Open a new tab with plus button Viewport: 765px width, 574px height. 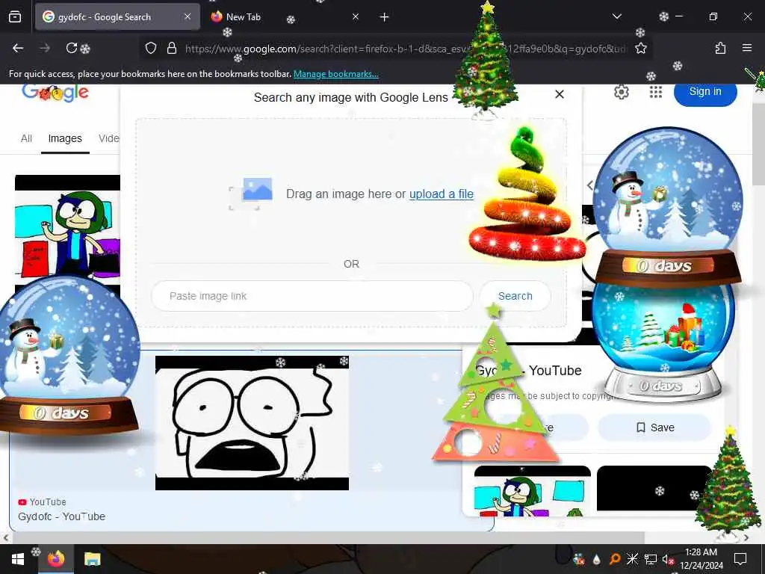pyautogui.click(x=384, y=17)
